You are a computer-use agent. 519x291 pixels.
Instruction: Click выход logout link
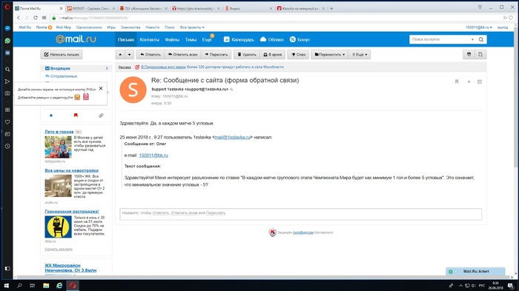coord(503,27)
